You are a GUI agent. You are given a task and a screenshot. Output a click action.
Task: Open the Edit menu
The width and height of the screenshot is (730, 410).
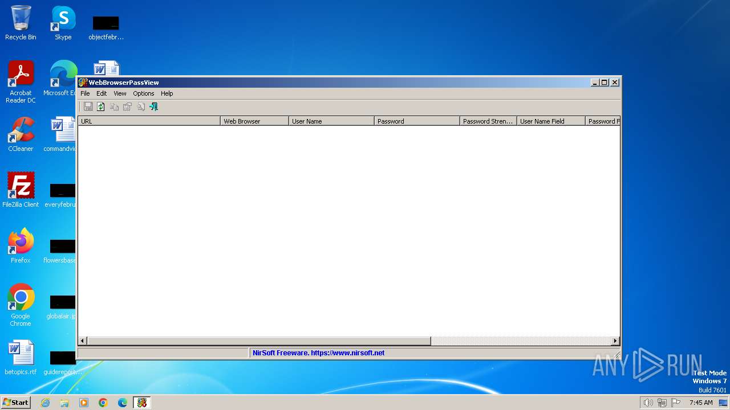[x=102, y=93]
